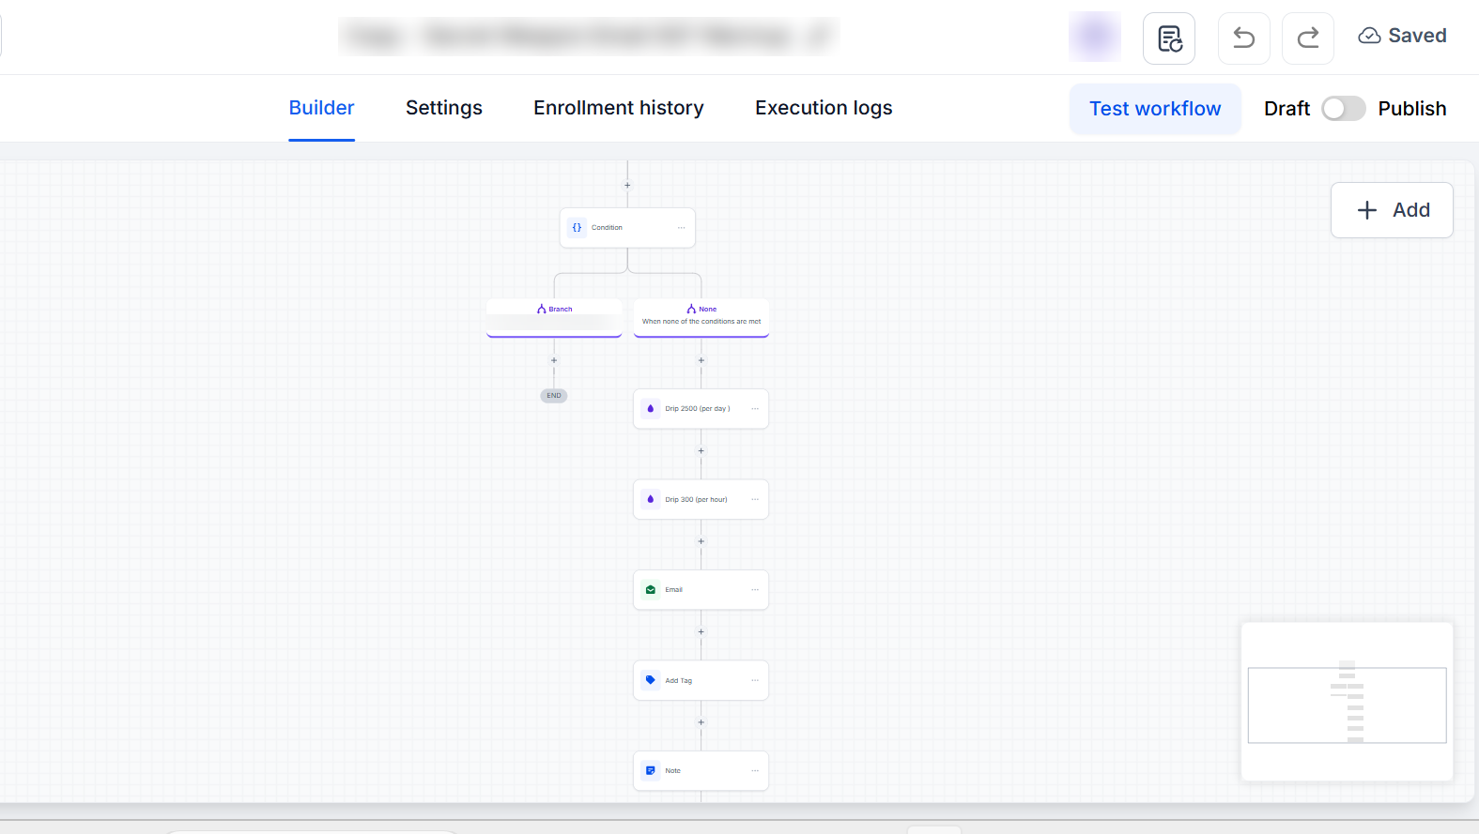Click the Note node icon

coord(651,771)
